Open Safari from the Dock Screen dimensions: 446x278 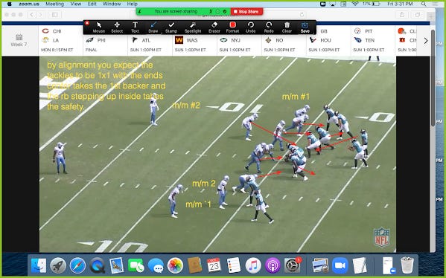(77, 265)
